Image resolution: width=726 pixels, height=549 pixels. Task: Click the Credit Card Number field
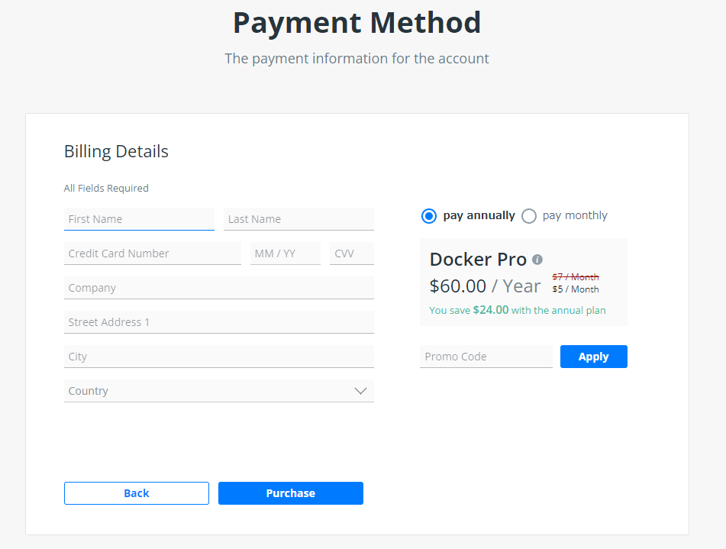coord(153,254)
